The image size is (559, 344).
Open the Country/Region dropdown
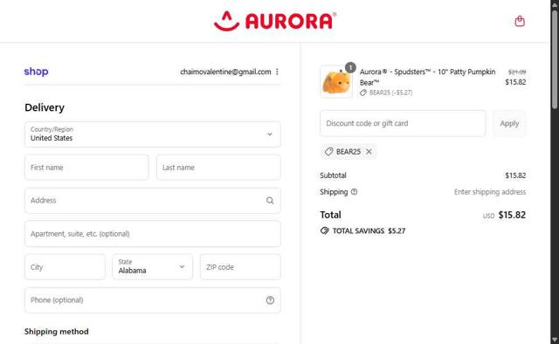click(x=153, y=134)
